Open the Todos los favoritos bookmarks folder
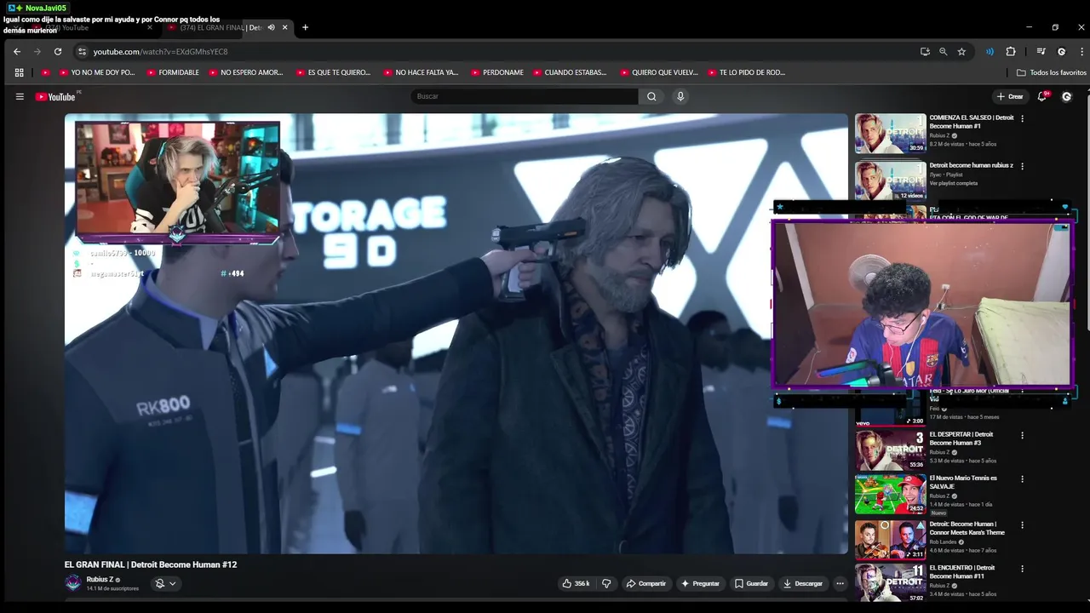This screenshot has height=613, width=1090. 1052,72
